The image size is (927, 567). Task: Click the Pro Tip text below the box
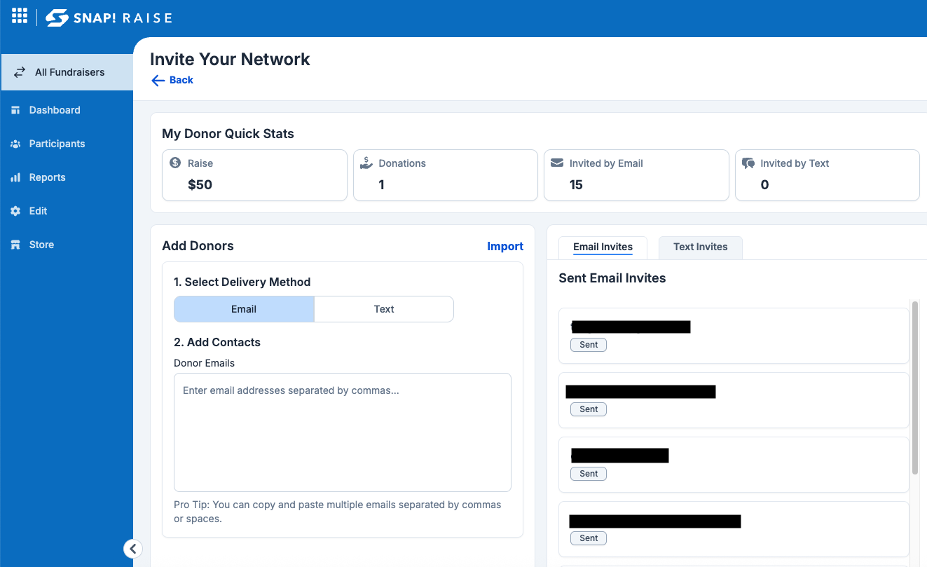[338, 512]
